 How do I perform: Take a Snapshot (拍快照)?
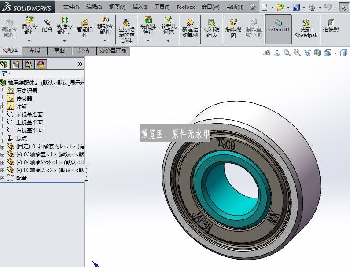[x=331, y=26]
